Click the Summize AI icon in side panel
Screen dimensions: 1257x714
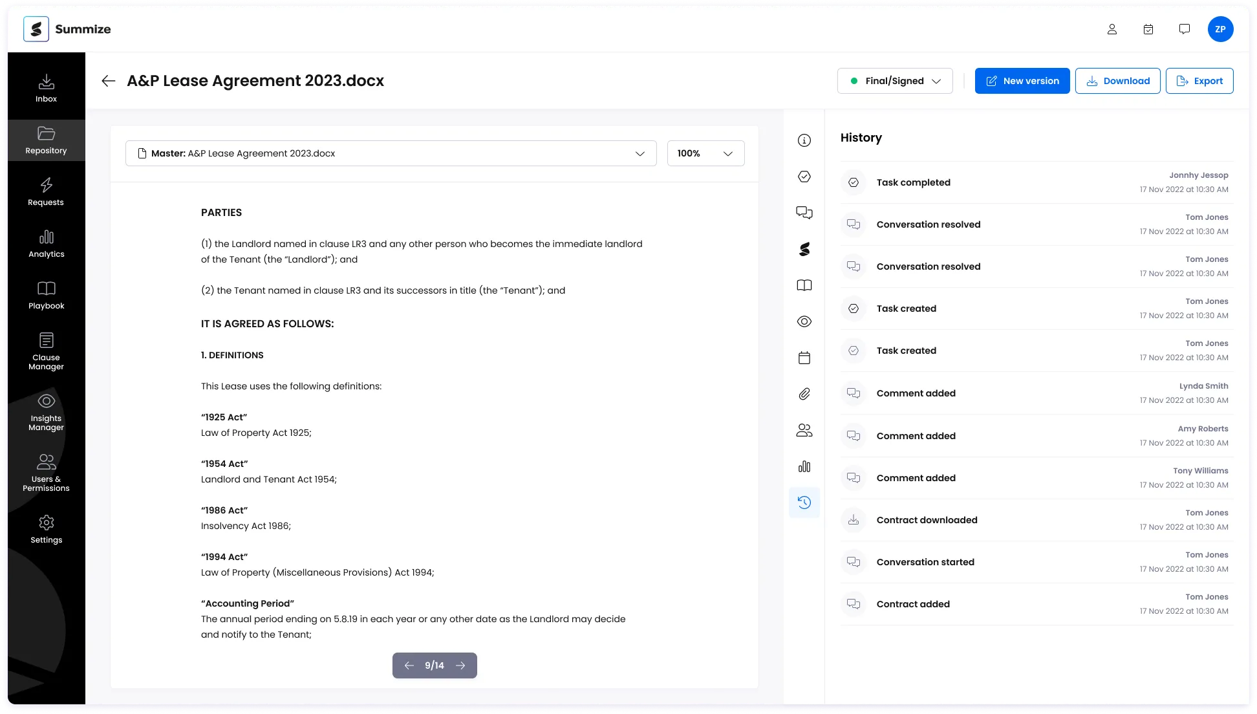click(x=804, y=250)
